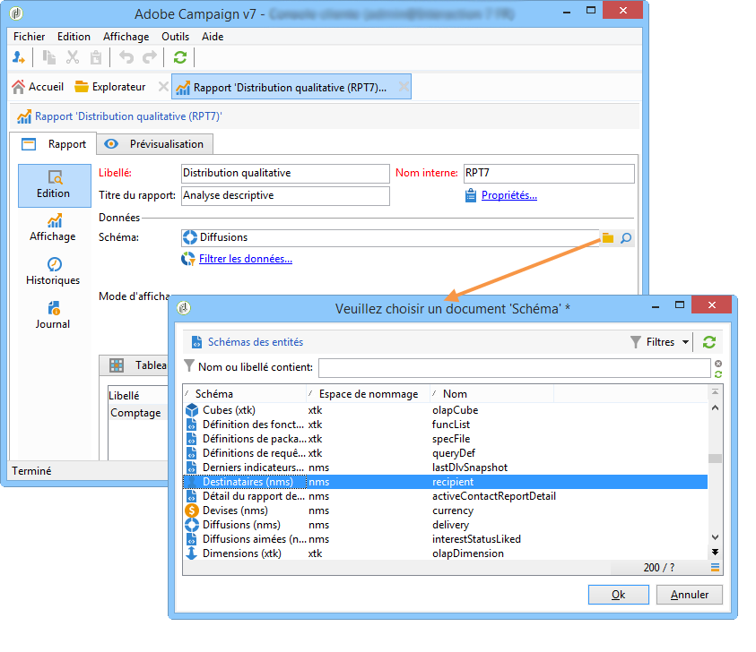Open the Edition menu
The image size is (756, 652).
(74, 37)
